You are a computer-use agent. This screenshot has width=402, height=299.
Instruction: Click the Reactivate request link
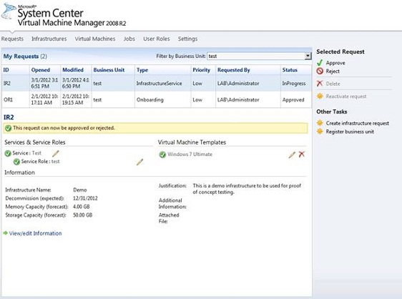346,97
